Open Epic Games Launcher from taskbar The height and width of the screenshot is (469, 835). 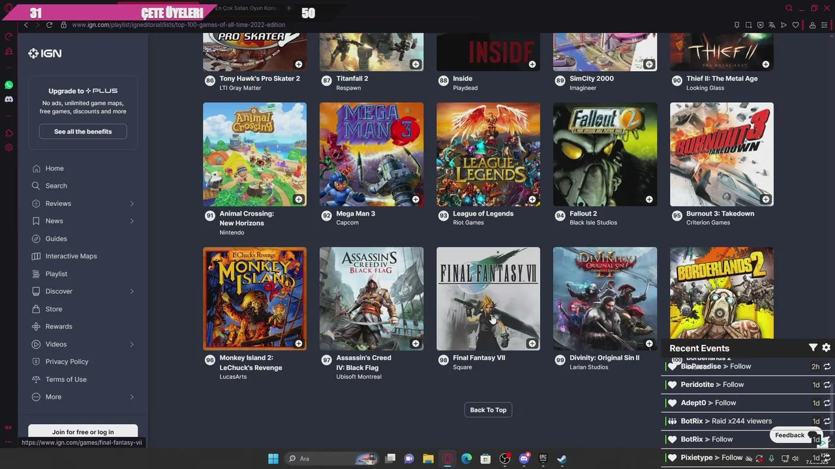coord(543,459)
